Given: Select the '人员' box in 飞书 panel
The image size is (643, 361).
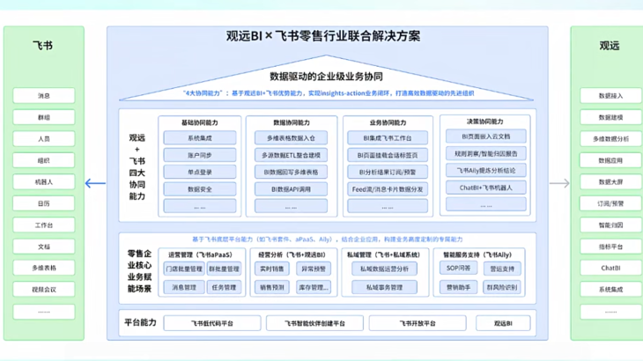Looking at the screenshot, I should pyautogui.click(x=44, y=139).
